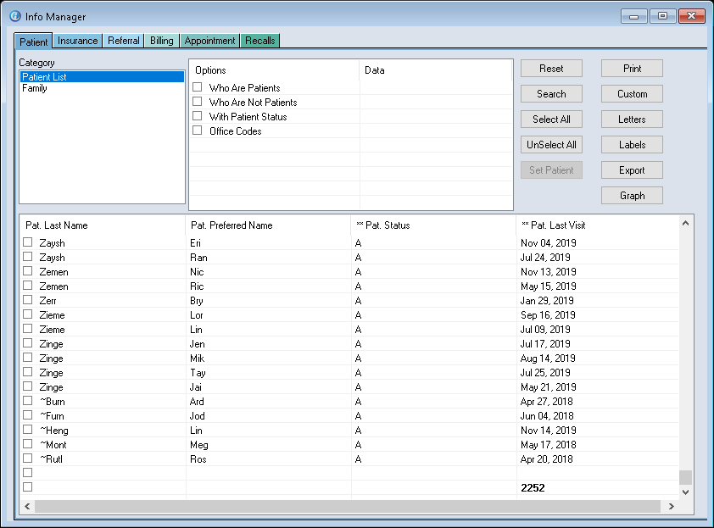Select Family in the Category list
This screenshot has width=714, height=528.
coord(35,88)
